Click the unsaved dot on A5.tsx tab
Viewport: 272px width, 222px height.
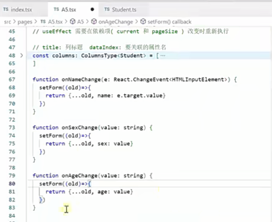point(92,9)
